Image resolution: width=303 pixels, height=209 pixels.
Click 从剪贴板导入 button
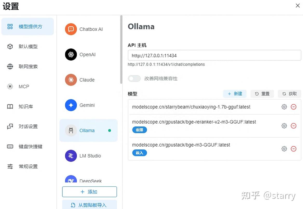(x=90, y=205)
